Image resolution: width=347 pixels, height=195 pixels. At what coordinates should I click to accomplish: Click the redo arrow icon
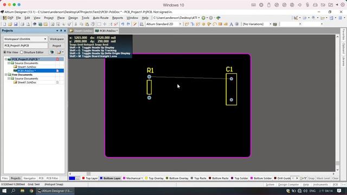point(128,24)
